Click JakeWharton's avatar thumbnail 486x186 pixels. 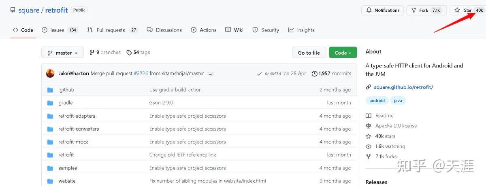click(x=50, y=74)
